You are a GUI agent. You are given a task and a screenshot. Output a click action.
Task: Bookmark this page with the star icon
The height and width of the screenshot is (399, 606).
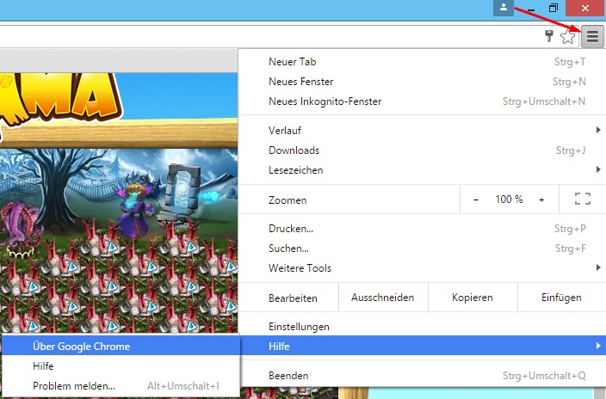point(567,37)
